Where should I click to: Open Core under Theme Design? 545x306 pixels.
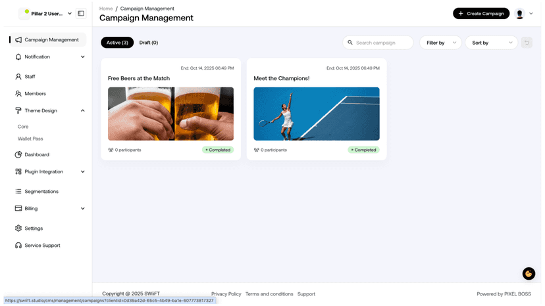pyautogui.click(x=23, y=127)
